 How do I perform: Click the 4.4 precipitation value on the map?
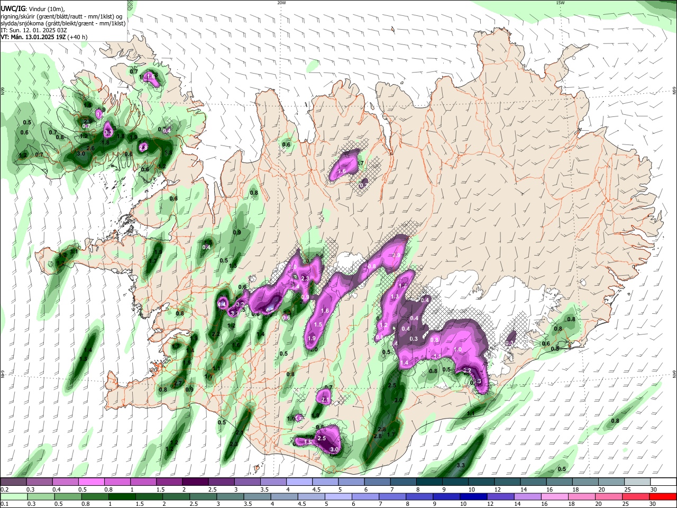[222, 305]
